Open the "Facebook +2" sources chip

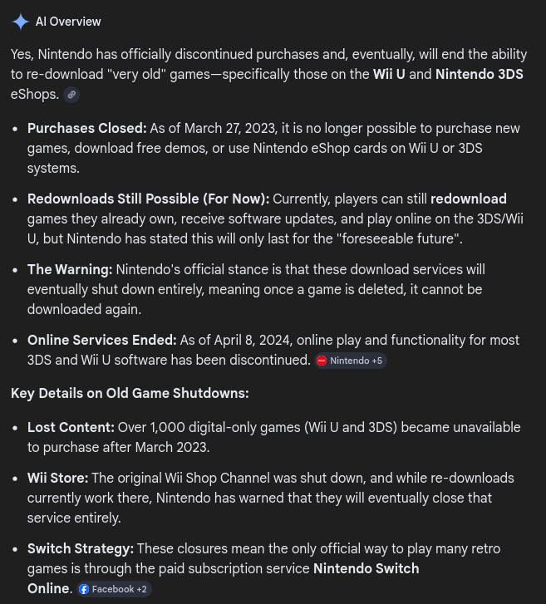coord(114,589)
